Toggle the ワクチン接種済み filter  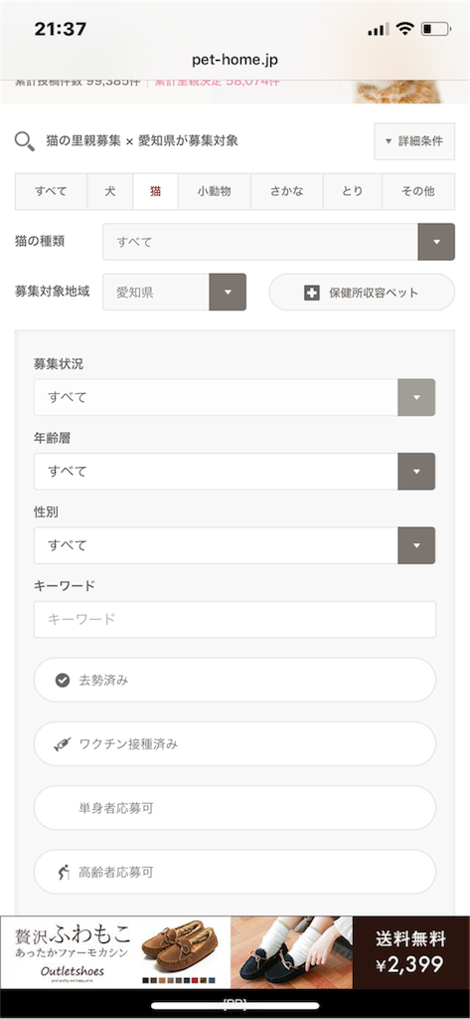[x=235, y=744]
